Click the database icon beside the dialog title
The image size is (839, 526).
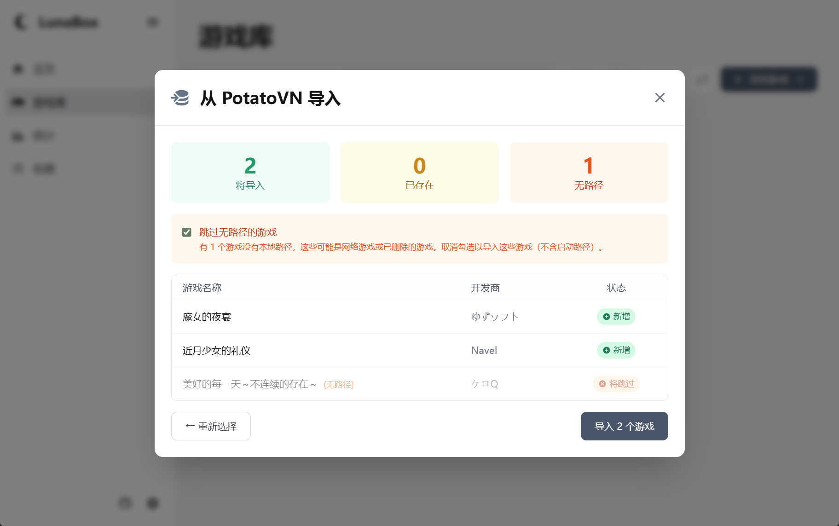pos(180,98)
